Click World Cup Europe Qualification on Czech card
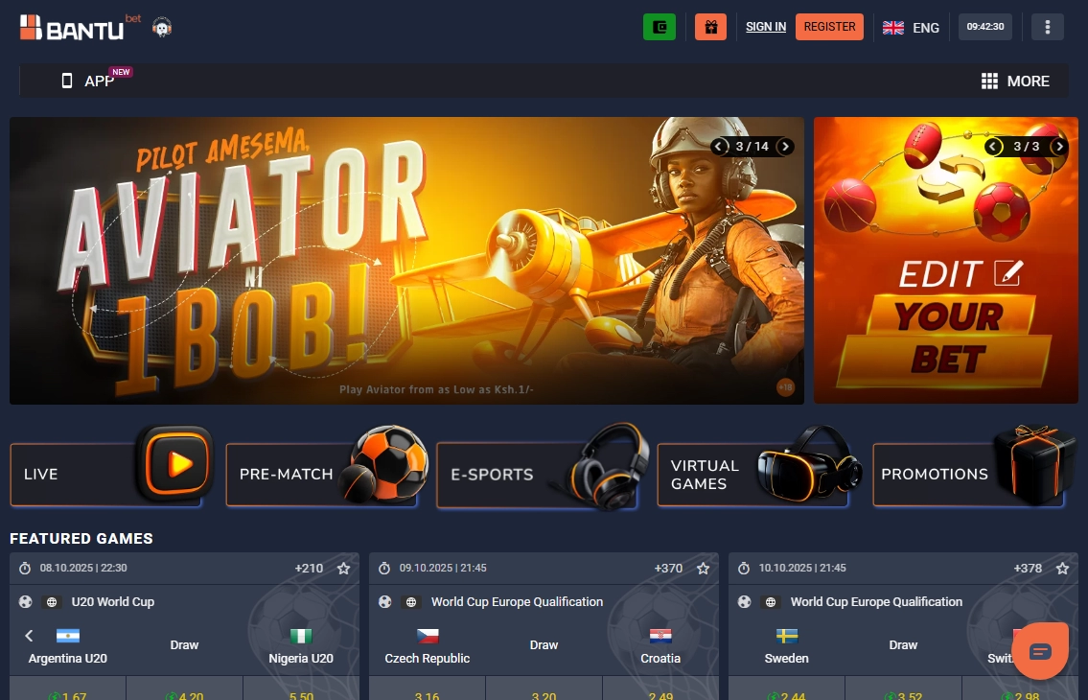Image resolution: width=1088 pixels, height=700 pixels. (x=517, y=602)
